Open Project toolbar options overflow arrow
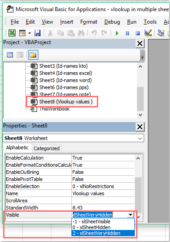Image resolution: width=170 pixels, height=242 pixels. [142, 57]
